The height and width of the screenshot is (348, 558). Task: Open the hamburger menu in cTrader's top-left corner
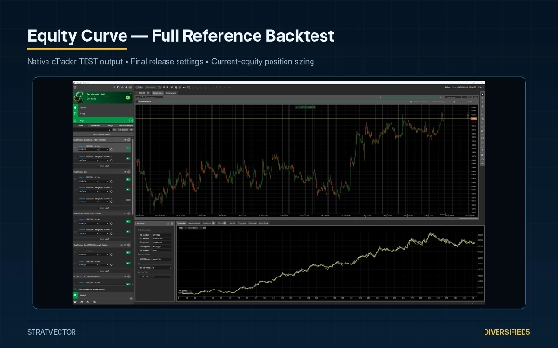pos(75,87)
